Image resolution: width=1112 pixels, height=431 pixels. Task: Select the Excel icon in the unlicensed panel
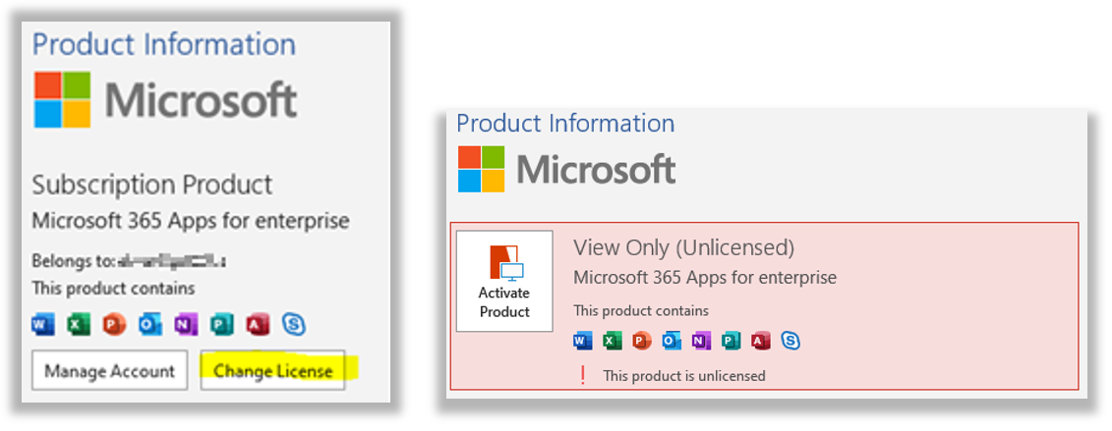[613, 341]
